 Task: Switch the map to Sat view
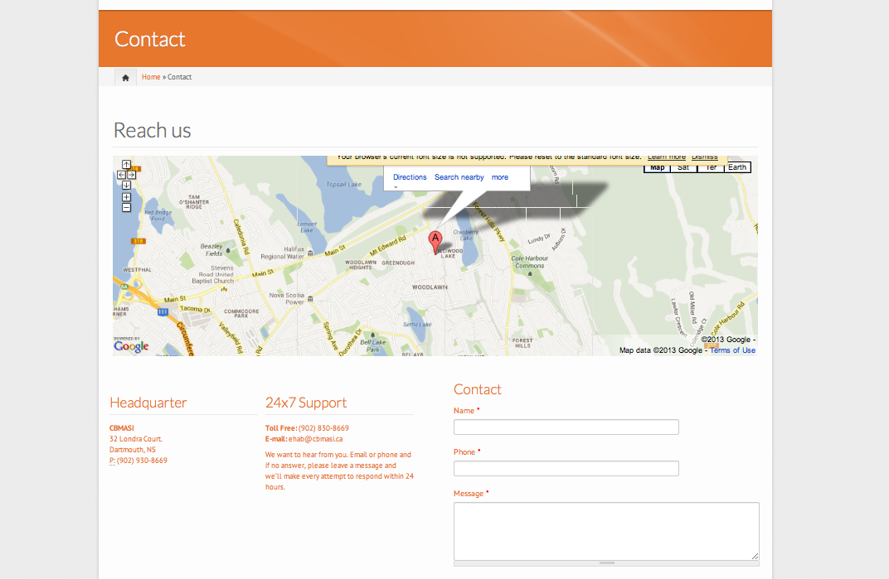683,167
